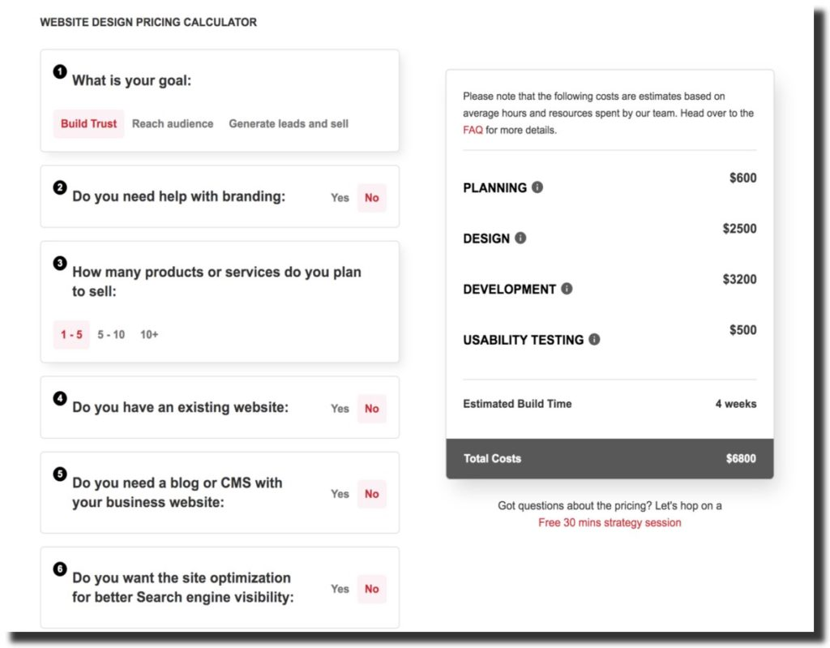Answer No to existing website question
The width and height of the screenshot is (830, 648).
pyautogui.click(x=371, y=409)
